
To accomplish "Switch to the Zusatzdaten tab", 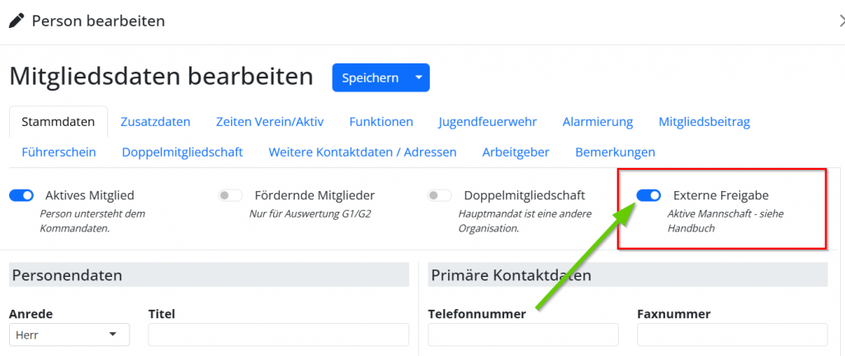I will click(x=155, y=122).
